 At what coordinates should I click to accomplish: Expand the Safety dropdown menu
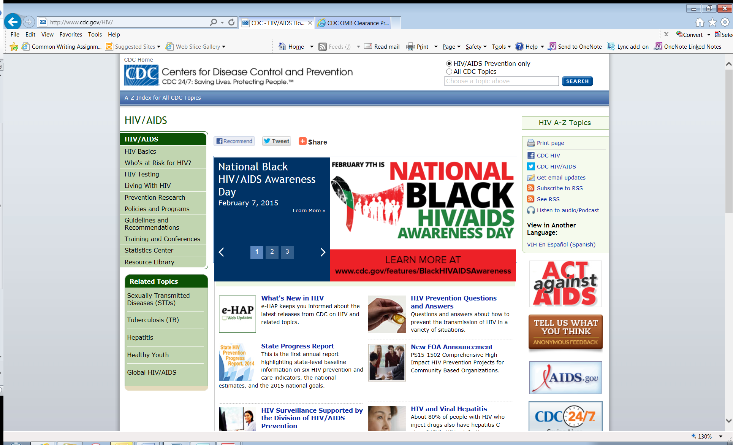476,46
